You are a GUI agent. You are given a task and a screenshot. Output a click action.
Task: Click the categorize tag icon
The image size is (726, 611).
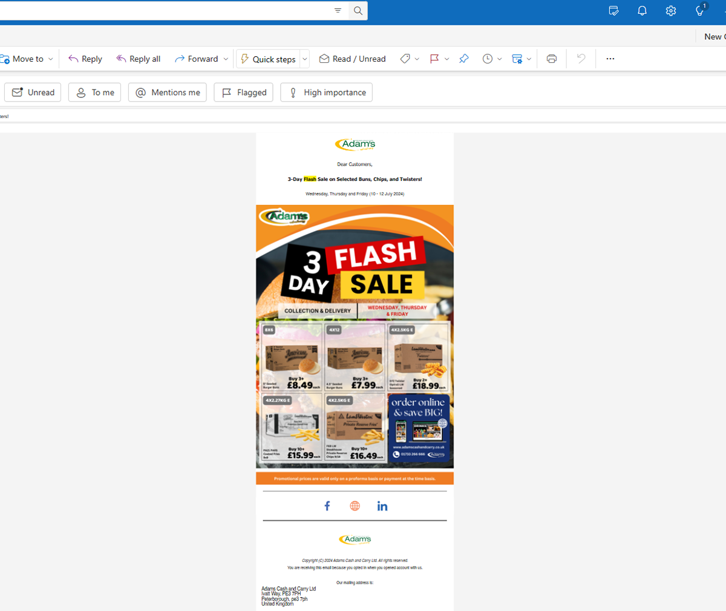click(405, 59)
